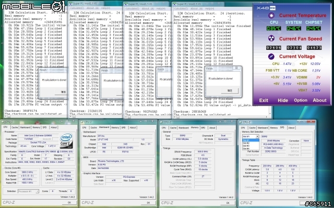Click fan speed counter 04623
This screenshot has height=208, width=334.
tap(314, 48)
